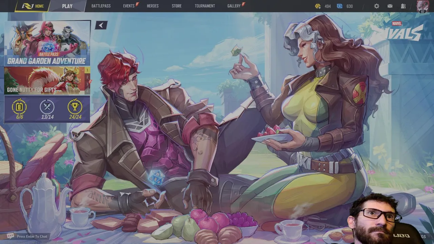
Task: Open the player avatar profile
Action: click(422, 6)
